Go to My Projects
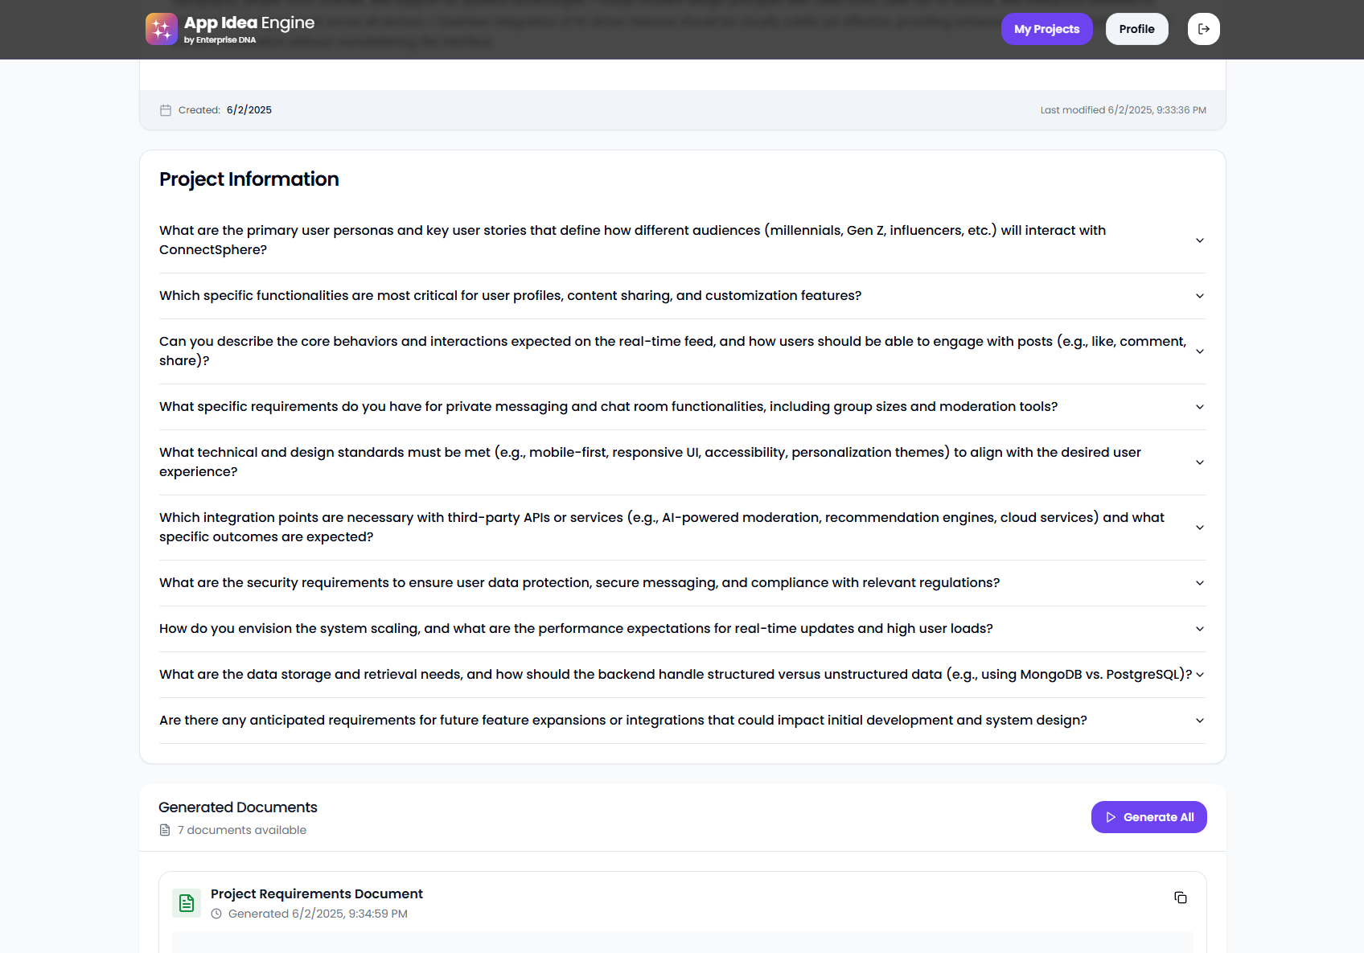Viewport: 1364px width, 953px height. tap(1046, 28)
